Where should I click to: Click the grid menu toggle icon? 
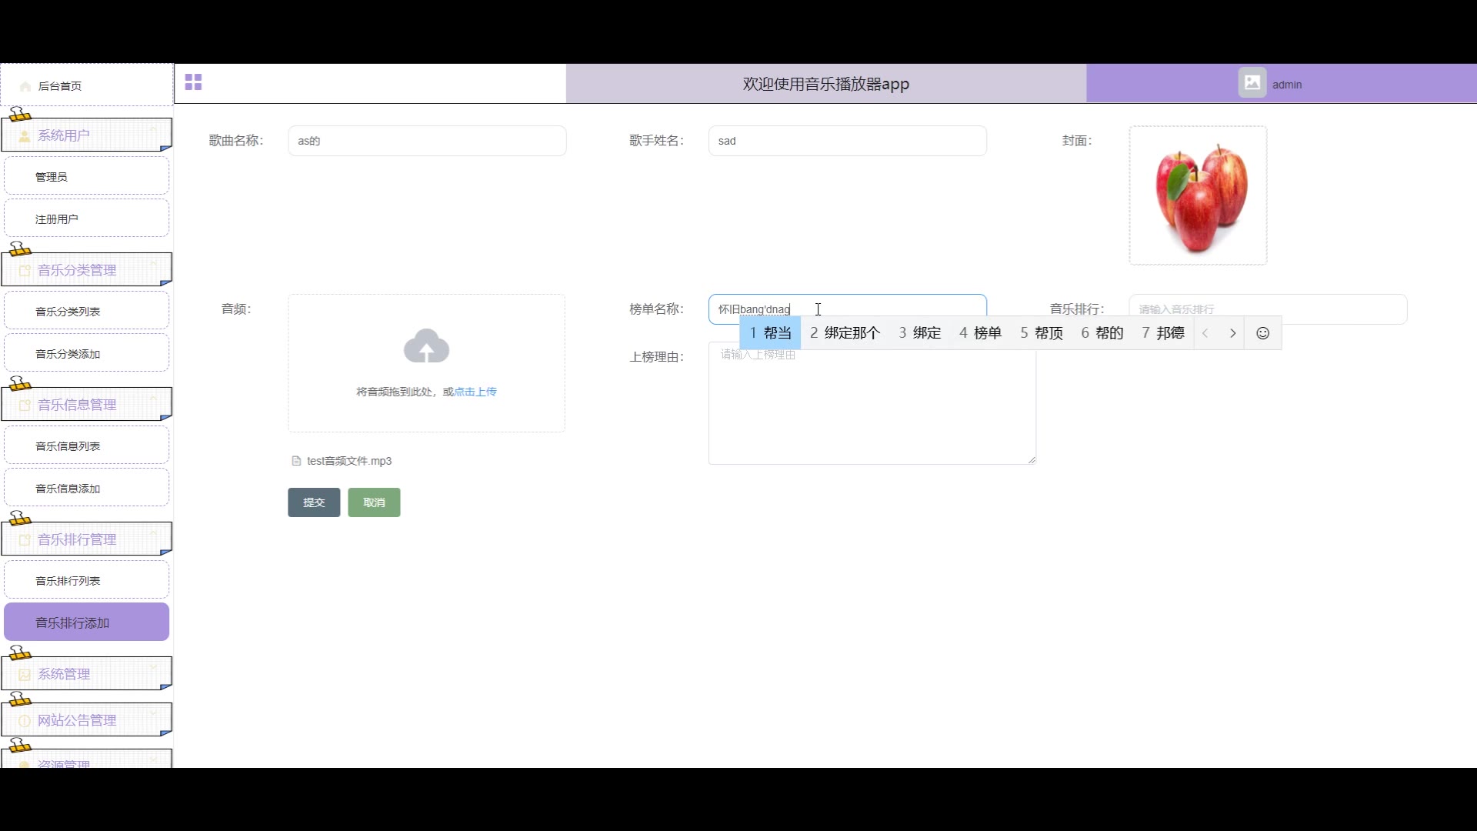pyautogui.click(x=193, y=82)
